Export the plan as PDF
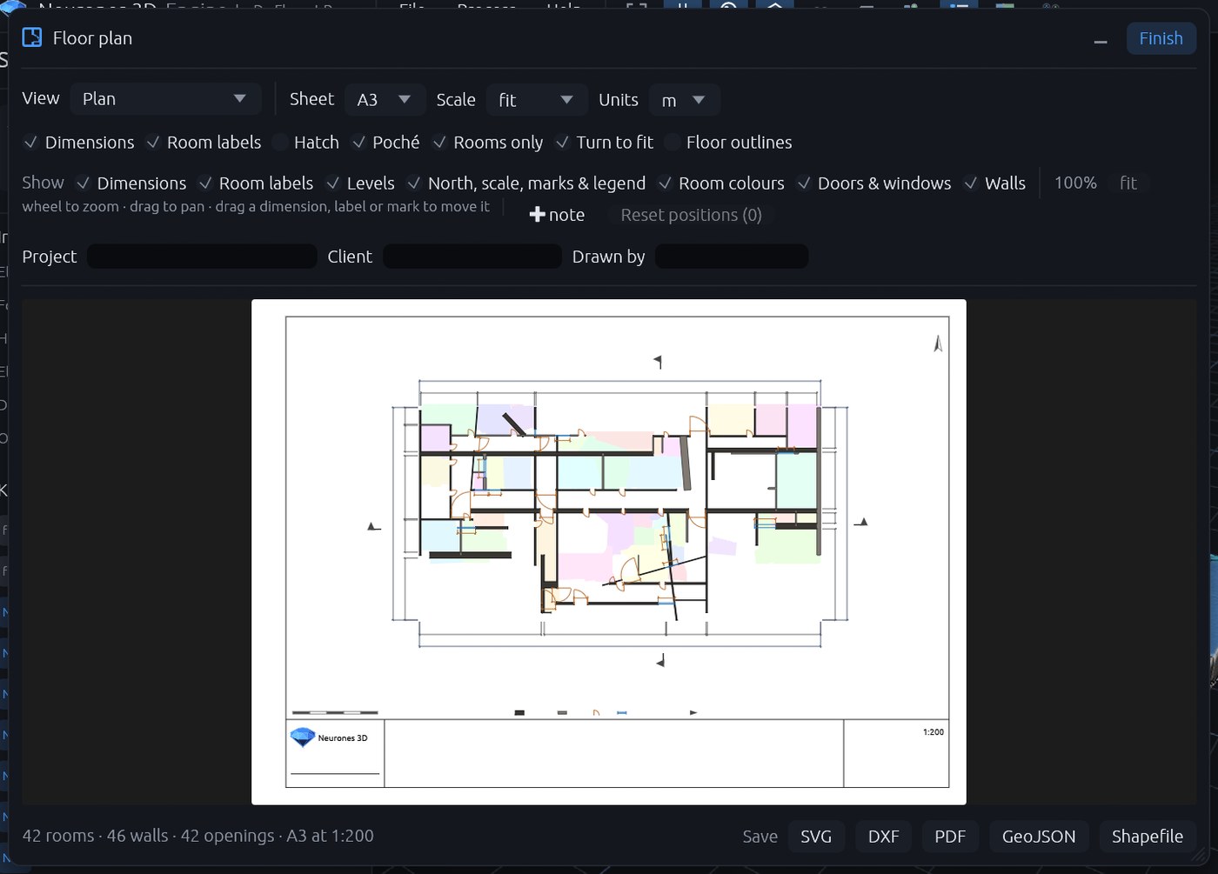The height and width of the screenshot is (874, 1218). [950, 837]
